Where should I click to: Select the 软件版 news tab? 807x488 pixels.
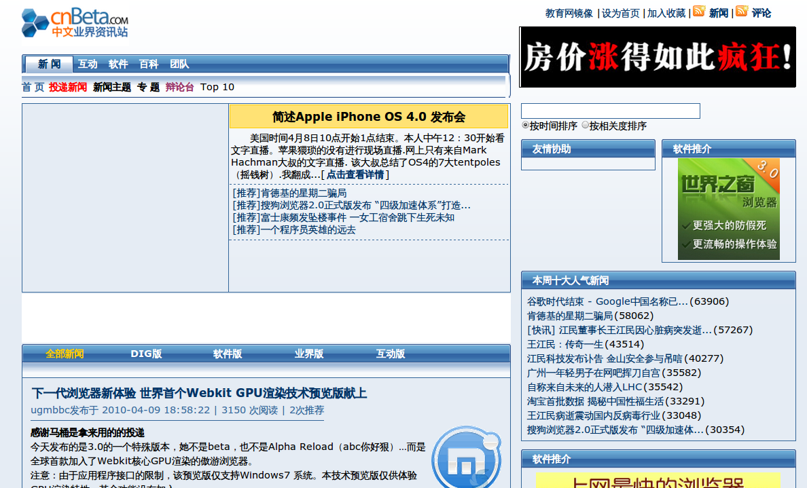228,354
